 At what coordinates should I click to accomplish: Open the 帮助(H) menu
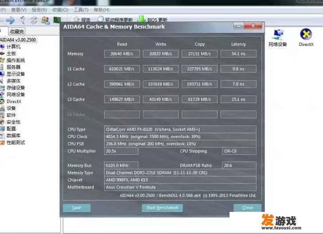[101, 10]
